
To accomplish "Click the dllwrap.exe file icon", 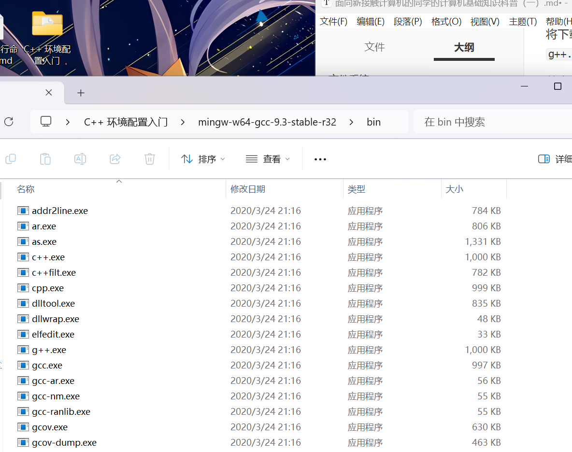I will pos(23,319).
